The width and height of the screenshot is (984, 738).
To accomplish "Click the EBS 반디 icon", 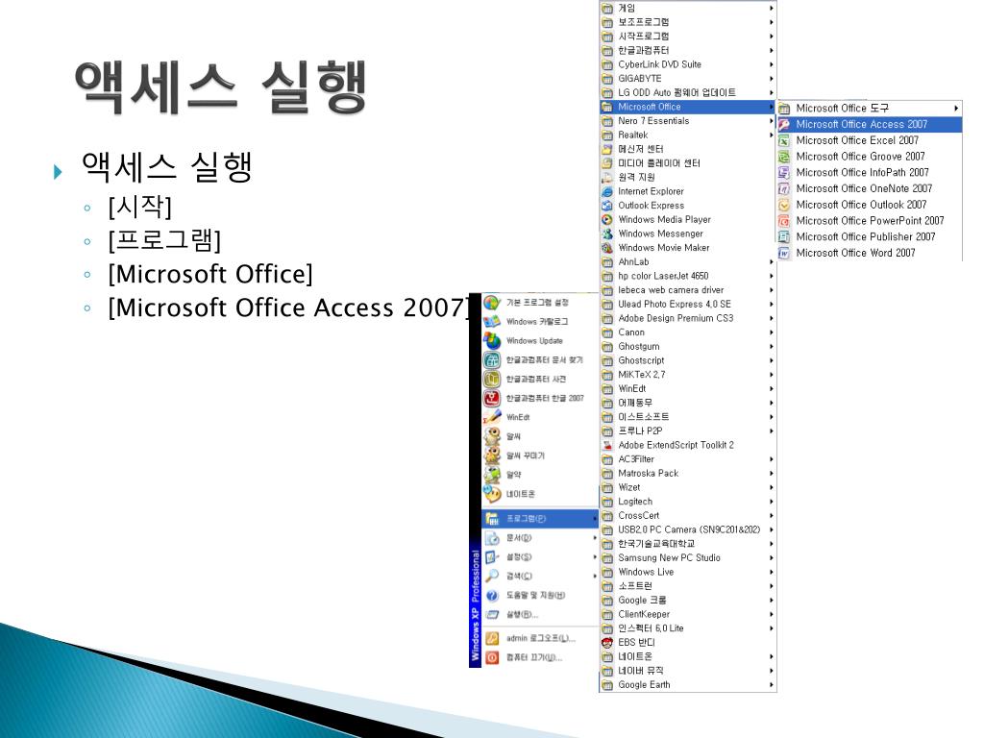I will coord(607,643).
